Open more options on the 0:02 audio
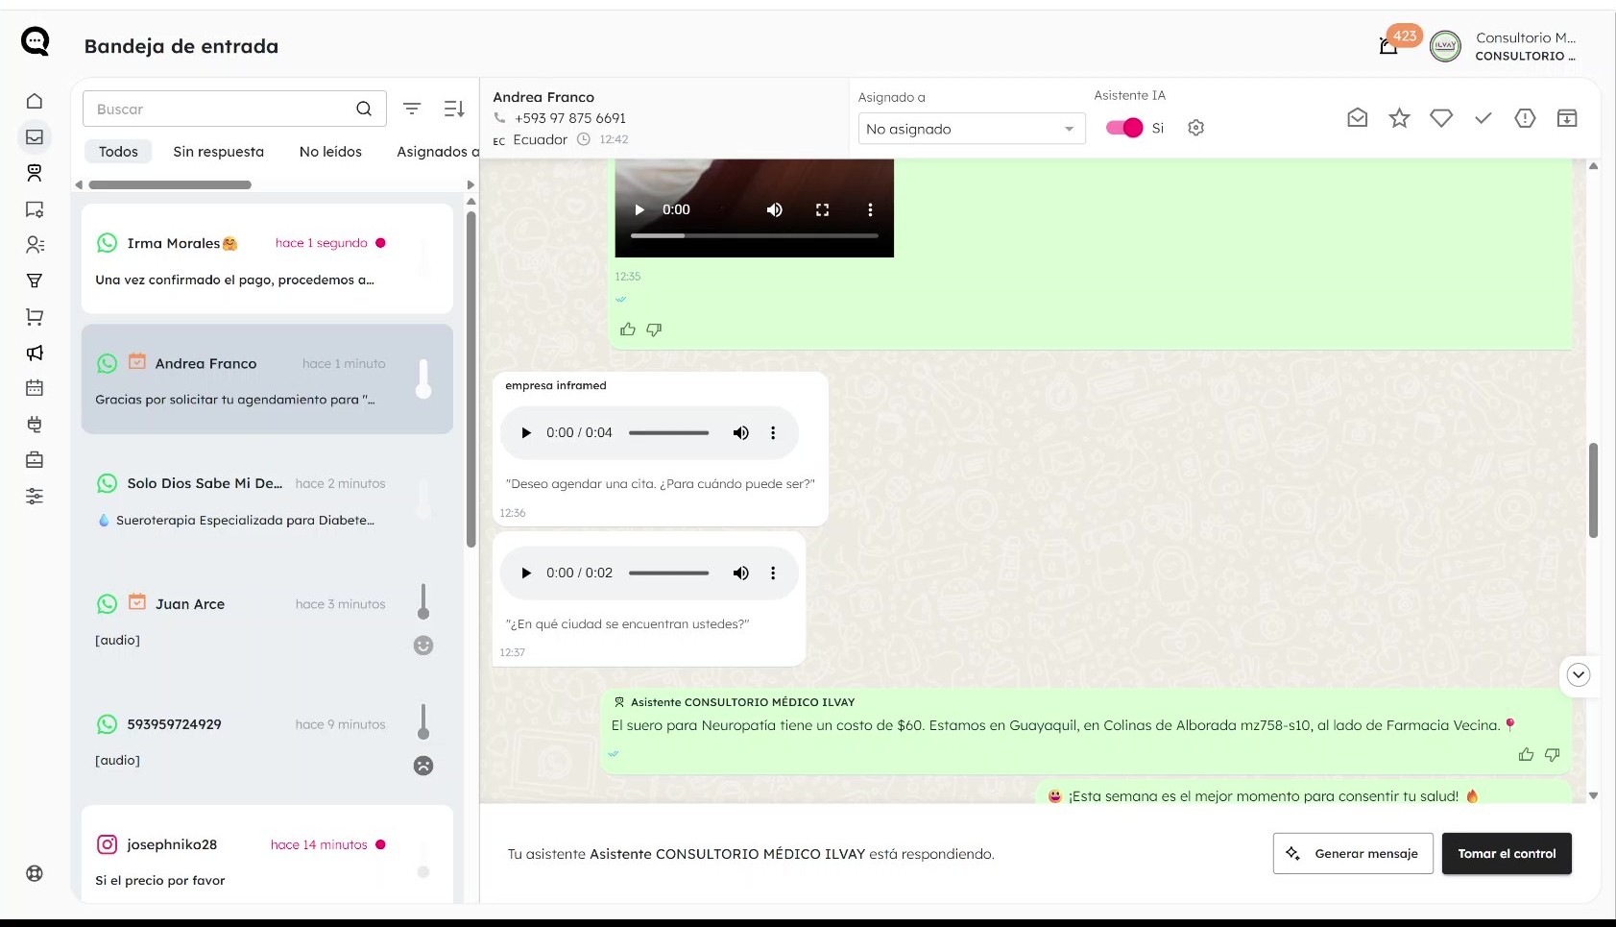The image size is (1616, 927). tap(773, 573)
